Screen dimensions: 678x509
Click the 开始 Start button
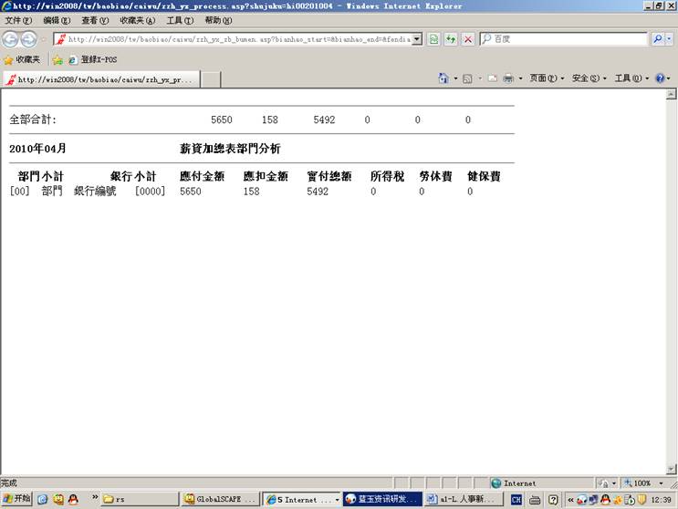[x=16, y=499]
